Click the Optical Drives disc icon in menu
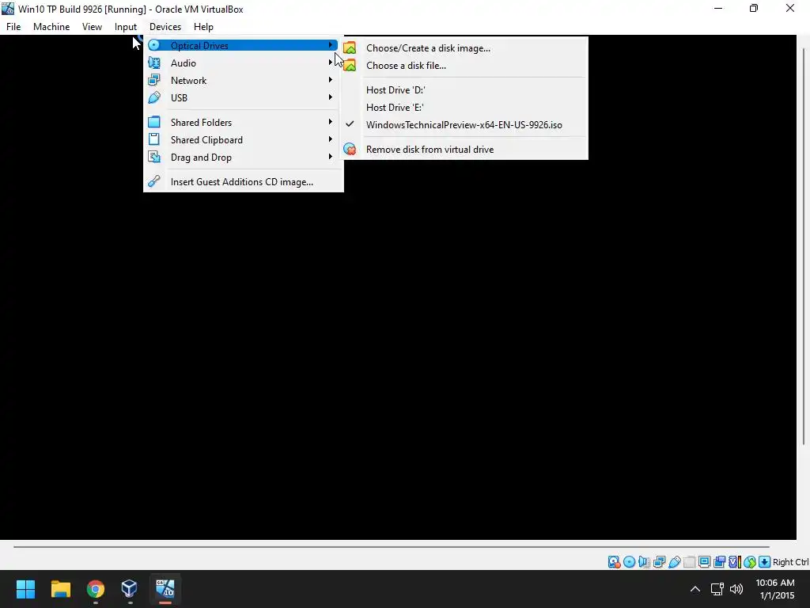This screenshot has height=608, width=810. tap(154, 45)
